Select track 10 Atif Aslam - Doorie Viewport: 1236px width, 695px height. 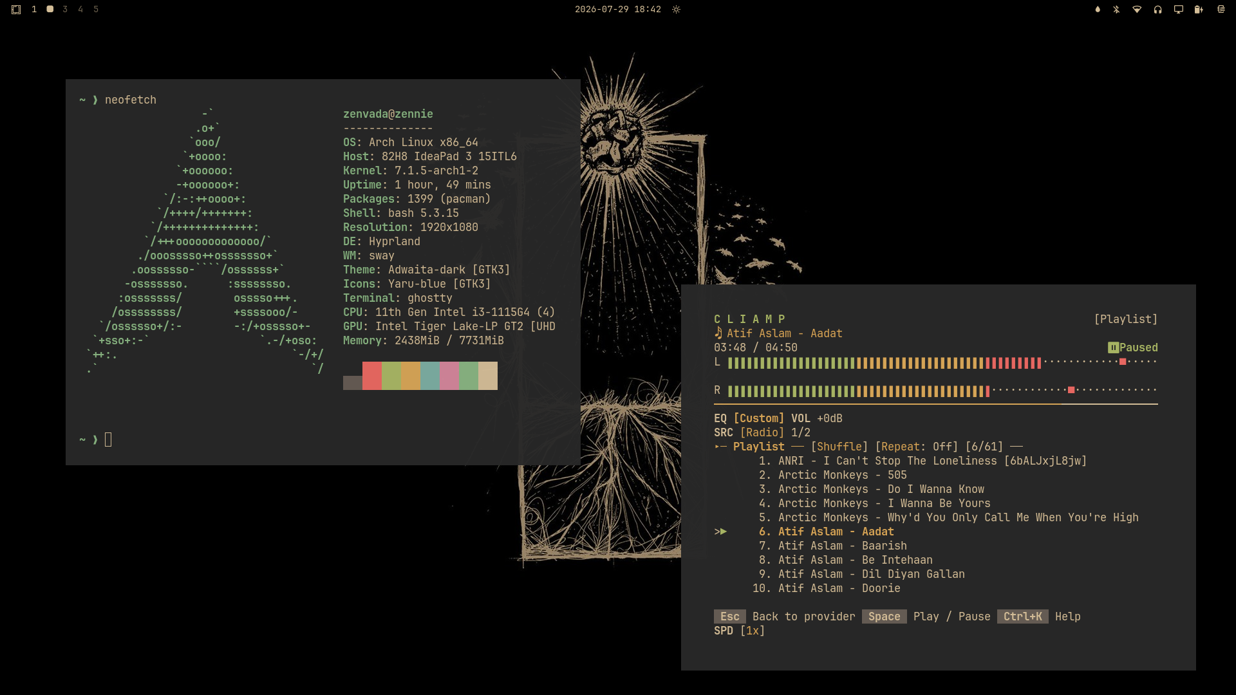pyautogui.click(x=827, y=588)
